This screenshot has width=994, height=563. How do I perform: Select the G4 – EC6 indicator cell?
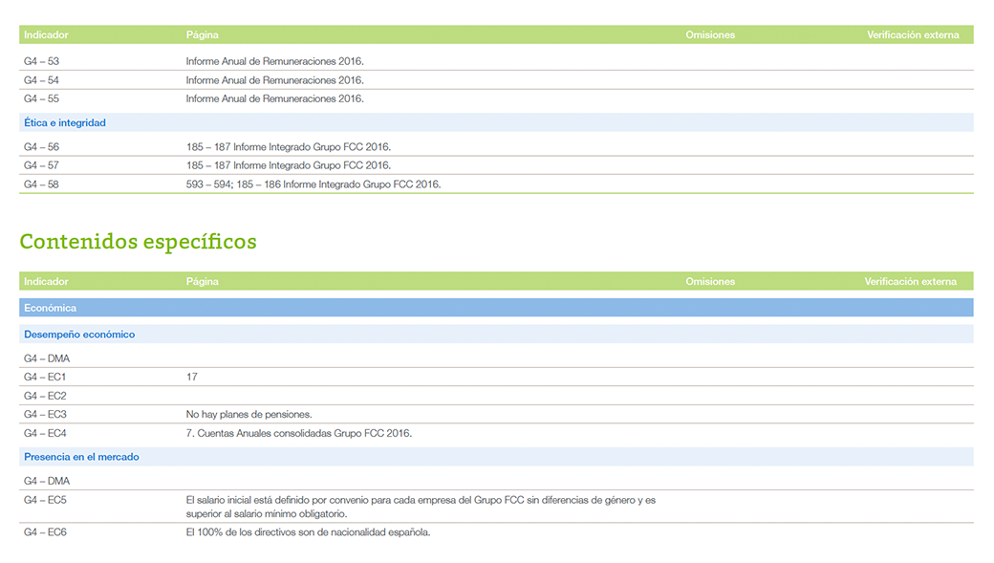click(x=44, y=532)
